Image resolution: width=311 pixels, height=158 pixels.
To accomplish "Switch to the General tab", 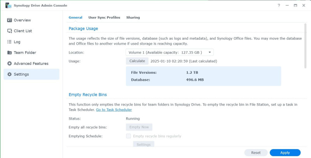I will pyautogui.click(x=75, y=17).
